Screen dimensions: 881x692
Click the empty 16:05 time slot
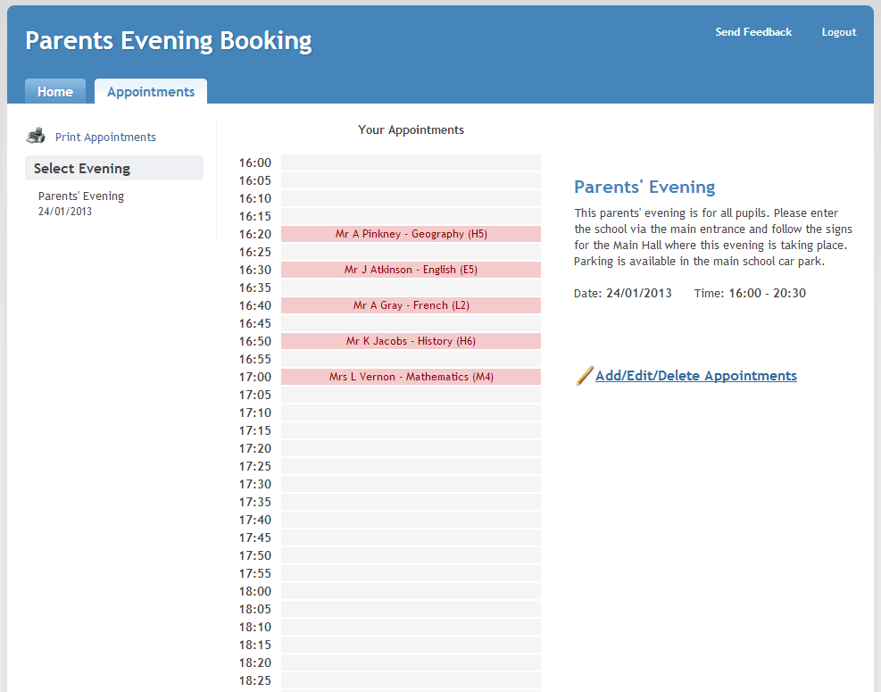click(x=411, y=180)
